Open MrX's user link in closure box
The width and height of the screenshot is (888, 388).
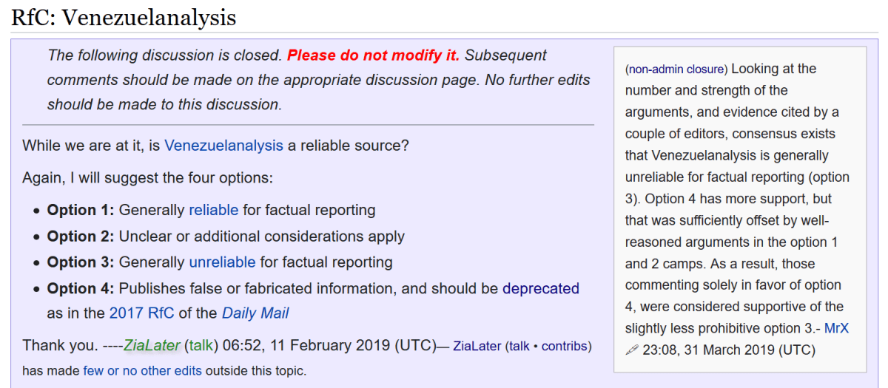click(836, 328)
